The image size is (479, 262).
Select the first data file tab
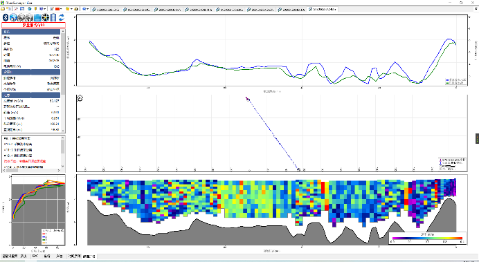click(x=107, y=10)
